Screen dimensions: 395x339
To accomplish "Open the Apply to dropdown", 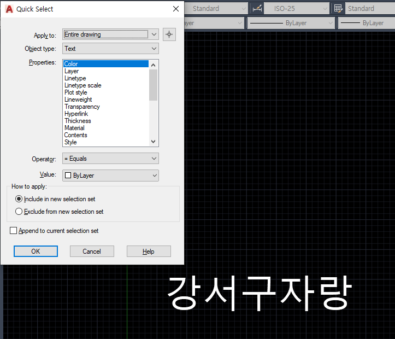I will (x=110, y=34).
